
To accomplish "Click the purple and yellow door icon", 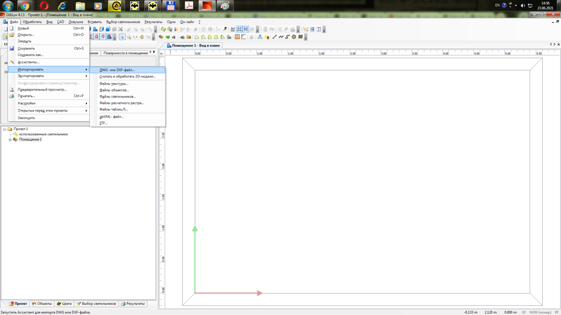I will [x=176, y=29].
